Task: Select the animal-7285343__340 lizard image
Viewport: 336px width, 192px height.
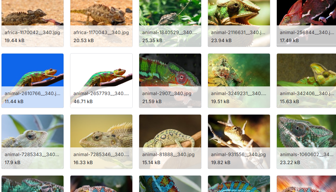Action: click(x=33, y=142)
